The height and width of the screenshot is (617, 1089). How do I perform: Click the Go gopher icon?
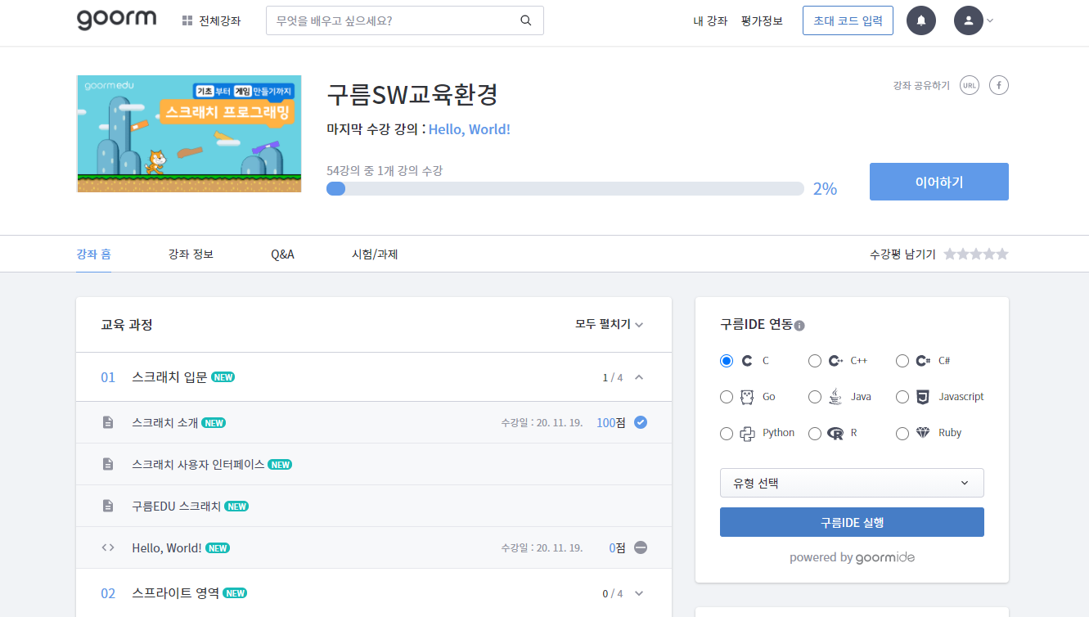click(x=747, y=397)
